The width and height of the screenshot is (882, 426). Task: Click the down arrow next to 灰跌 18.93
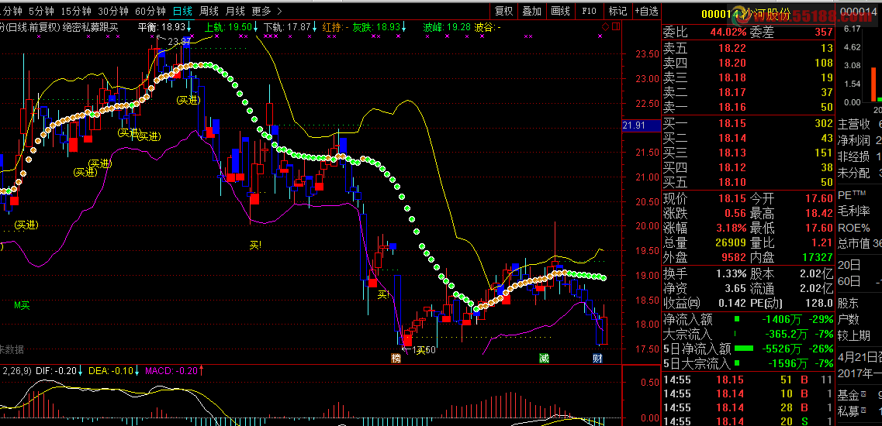coord(404,26)
